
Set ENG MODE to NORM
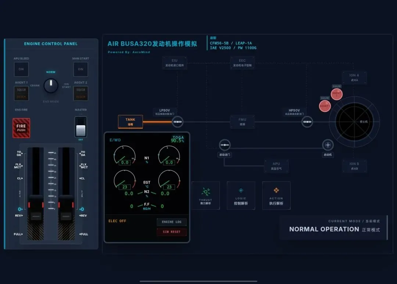(x=51, y=72)
